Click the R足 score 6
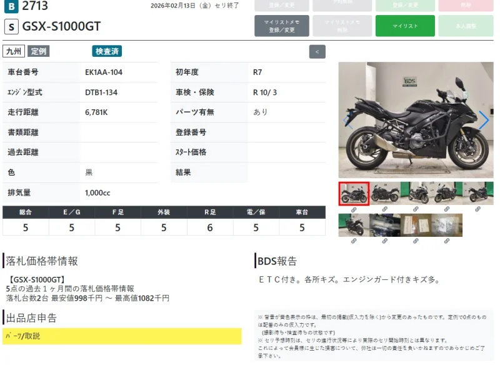Screen dimensions: 500x375 (x=210, y=227)
